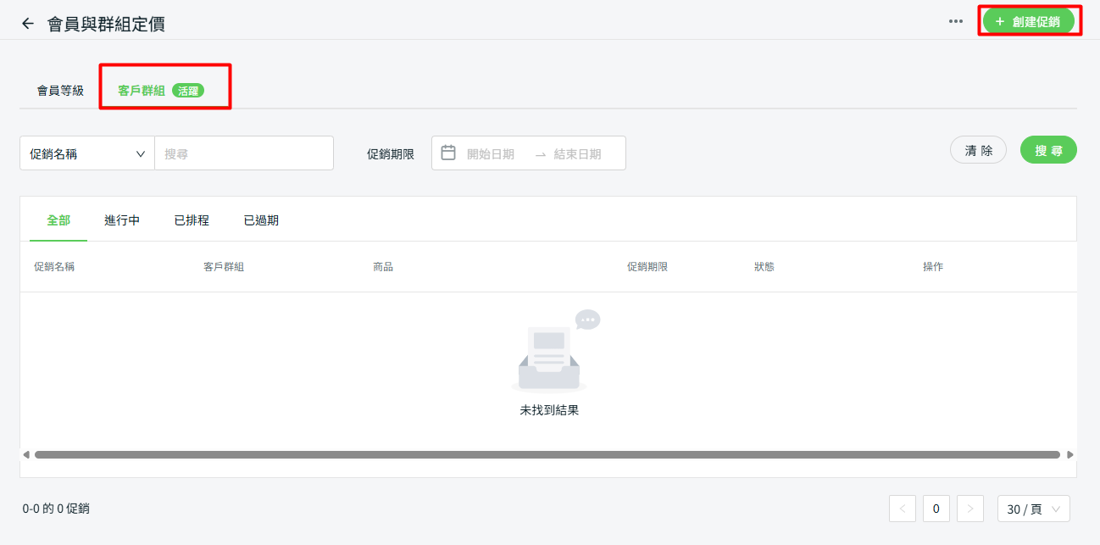Click the 創建促銷 button
The image size is (1100, 545).
(1028, 21)
